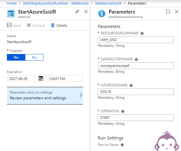The width and height of the screenshot is (181, 151).
Task: Open the expiration date calendar picker
Action: (x=41, y=79)
